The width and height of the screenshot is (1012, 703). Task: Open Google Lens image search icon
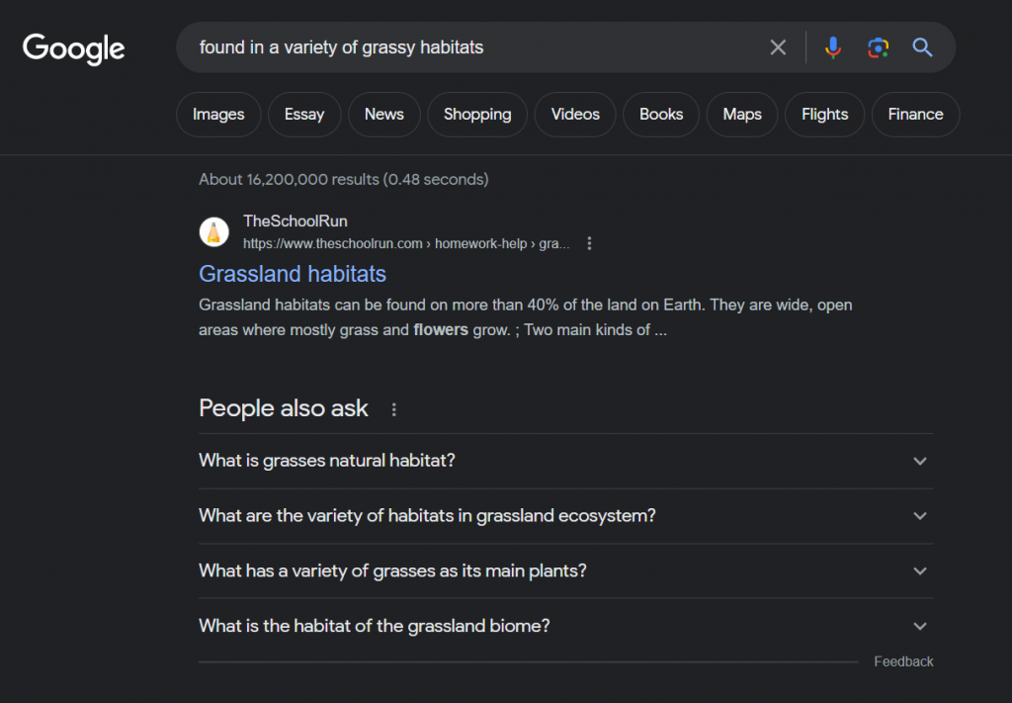(x=878, y=47)
